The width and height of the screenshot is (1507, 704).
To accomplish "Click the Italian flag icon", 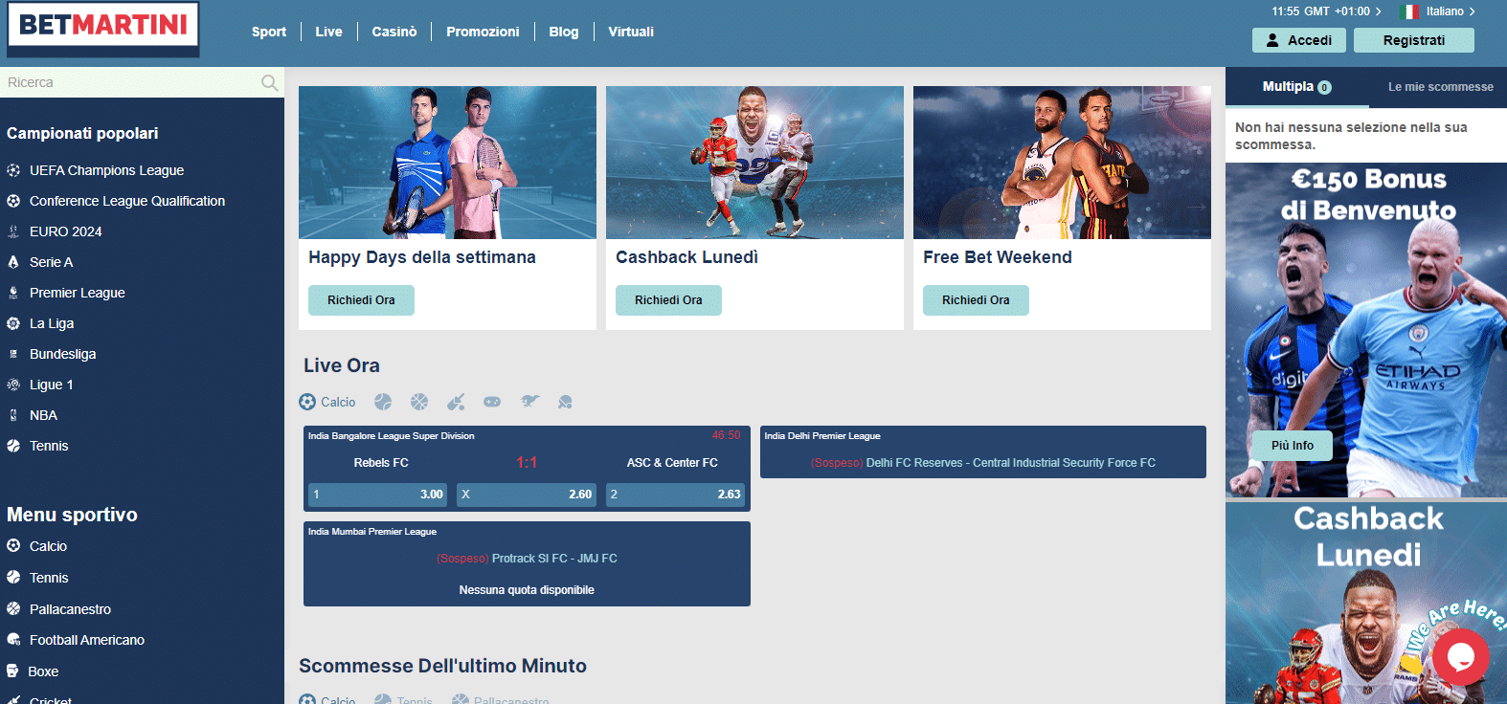I will (1409, 11).
